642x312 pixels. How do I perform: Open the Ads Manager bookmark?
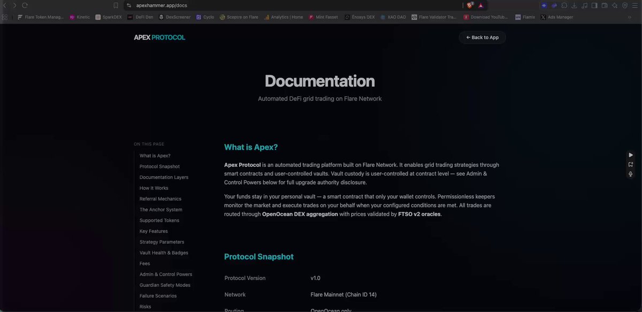click(x=556, y=17)
